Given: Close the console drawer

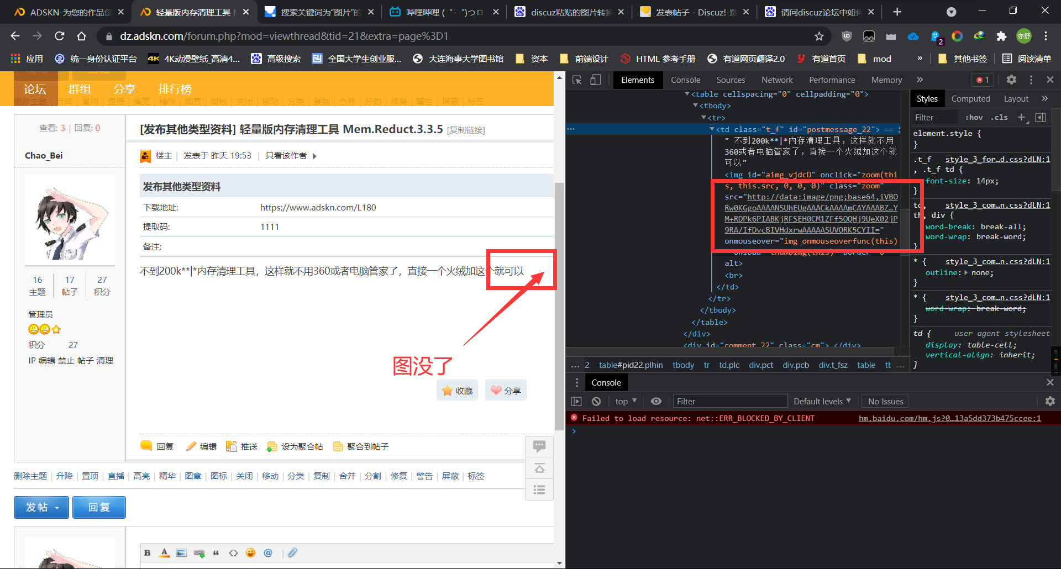Looking at the screenshot, I should pyautogui.click(x=1051, y=382).
